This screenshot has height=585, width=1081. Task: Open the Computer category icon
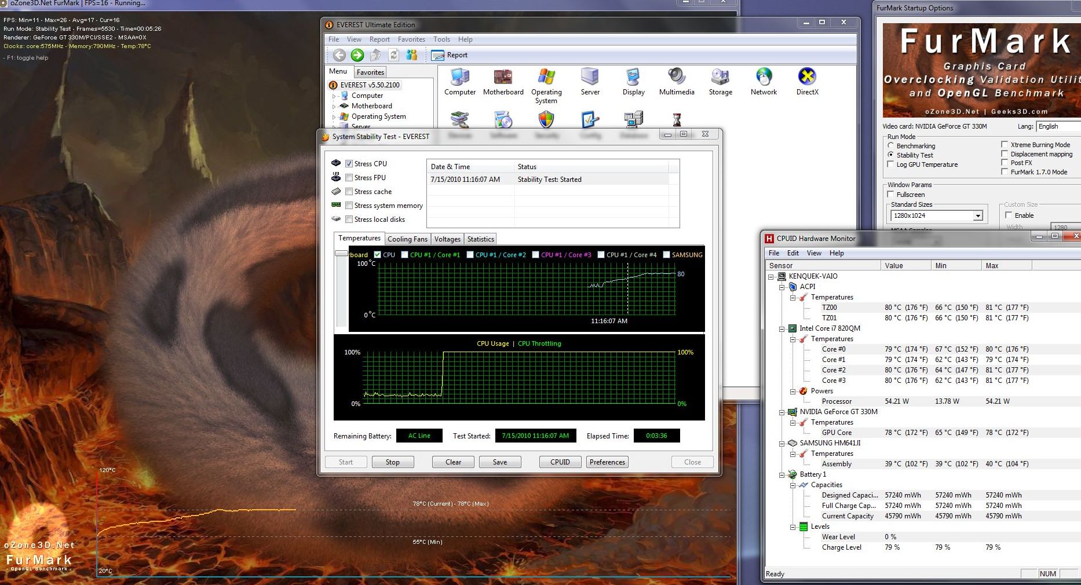click(x=460, y=82)
